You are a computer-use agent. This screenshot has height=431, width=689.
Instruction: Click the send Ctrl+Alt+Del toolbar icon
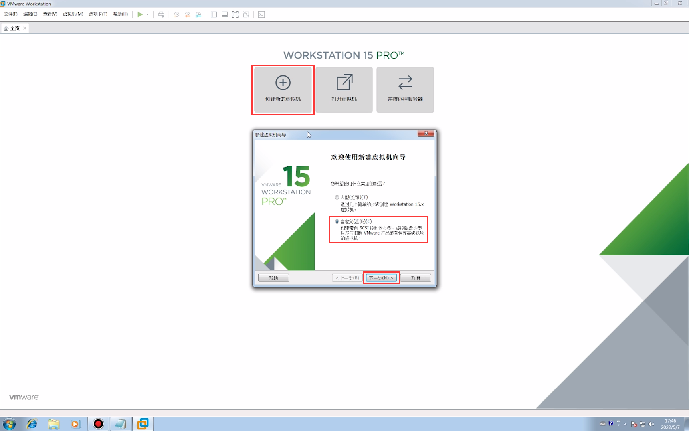[x=161, y=14]
